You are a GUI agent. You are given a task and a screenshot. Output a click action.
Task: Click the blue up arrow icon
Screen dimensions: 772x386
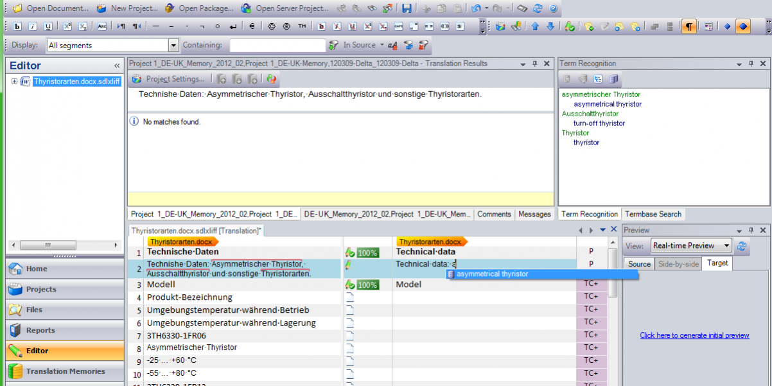[535, 26]
